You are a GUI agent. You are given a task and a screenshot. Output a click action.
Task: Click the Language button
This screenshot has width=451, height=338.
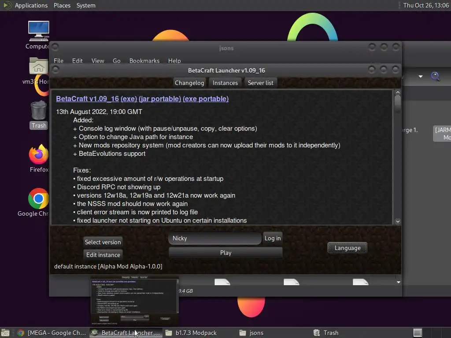[x=347, y=248]
